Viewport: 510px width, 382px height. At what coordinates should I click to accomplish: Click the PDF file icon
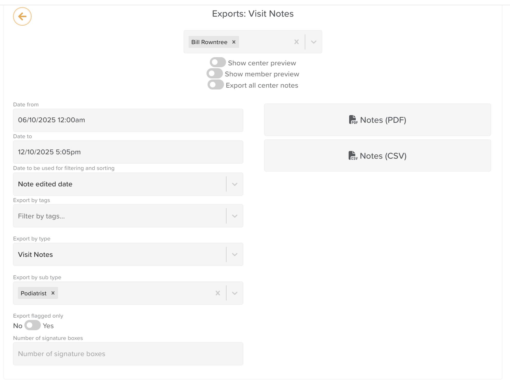[353, 120]
